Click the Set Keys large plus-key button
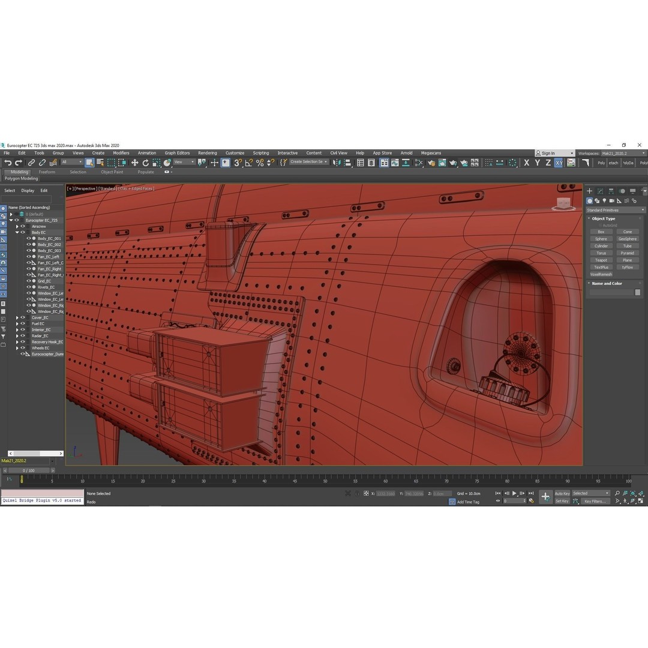This screenshot has width=648, height=648. [x=545, y=497]
